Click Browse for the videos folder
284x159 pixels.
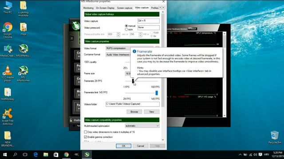tap(134, 112)
